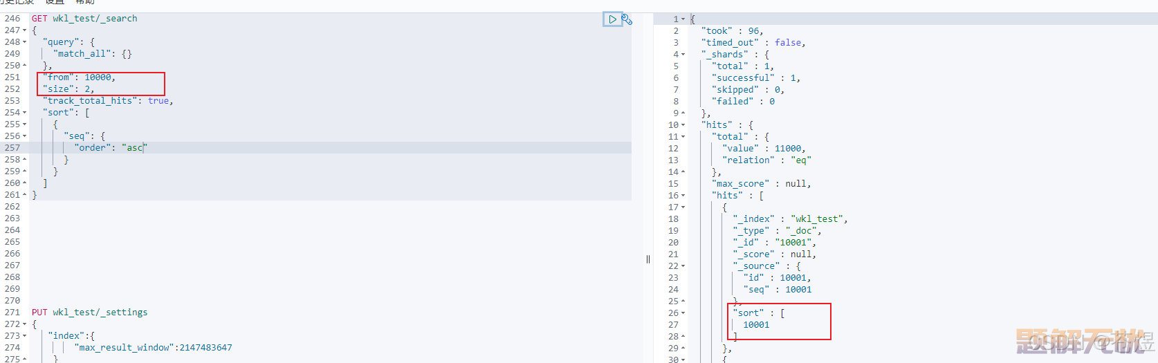Fold the response "sort" array at line 26
Viewport: 1158px width, 363px height.
[683, 313]
